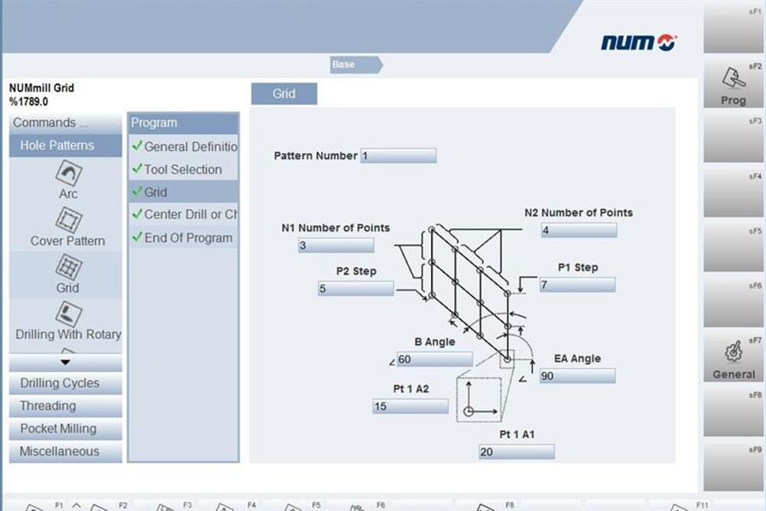
Task: Collapse the Hole Patterns category
Action: (66, 145)
